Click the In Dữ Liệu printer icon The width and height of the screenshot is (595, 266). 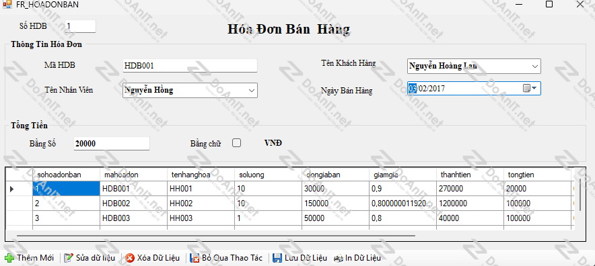(x=338, y=258)
